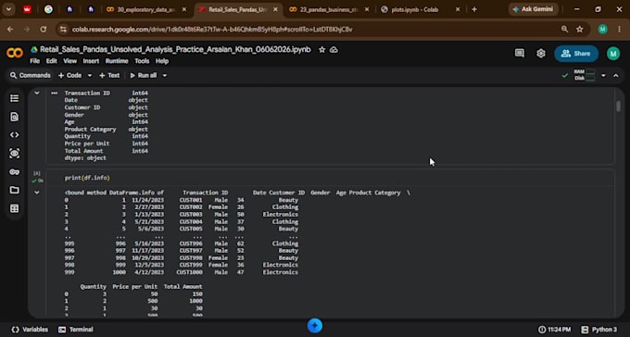
Task: Click the 11:24 PM execution time indicator
Action: (x=554, y=330)
